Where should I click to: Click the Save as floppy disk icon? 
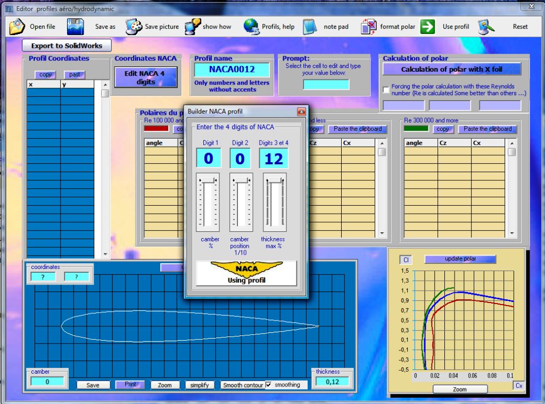pyautogui.click(x=76, y=27)
